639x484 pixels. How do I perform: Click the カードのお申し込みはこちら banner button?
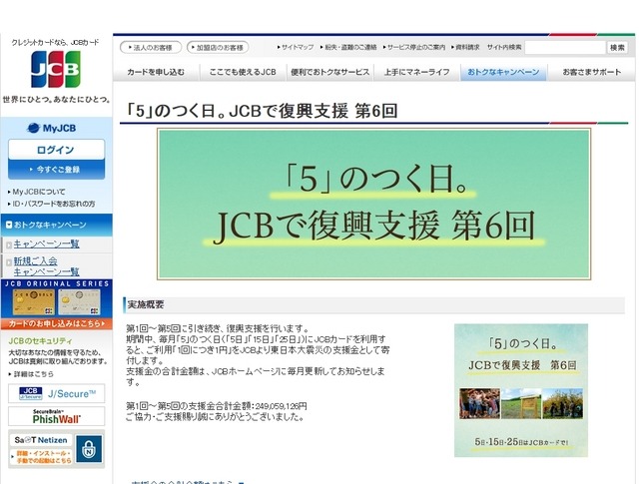click(56, 324)
